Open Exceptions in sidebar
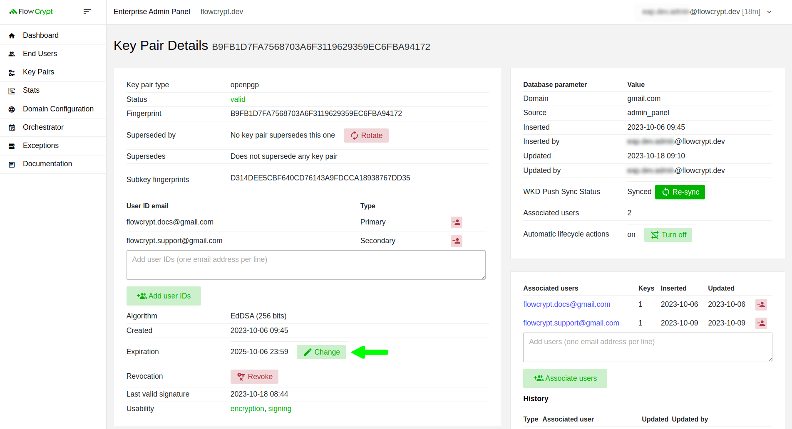The height and width of the screenshot is (429, 792). (x=53, y=145)
